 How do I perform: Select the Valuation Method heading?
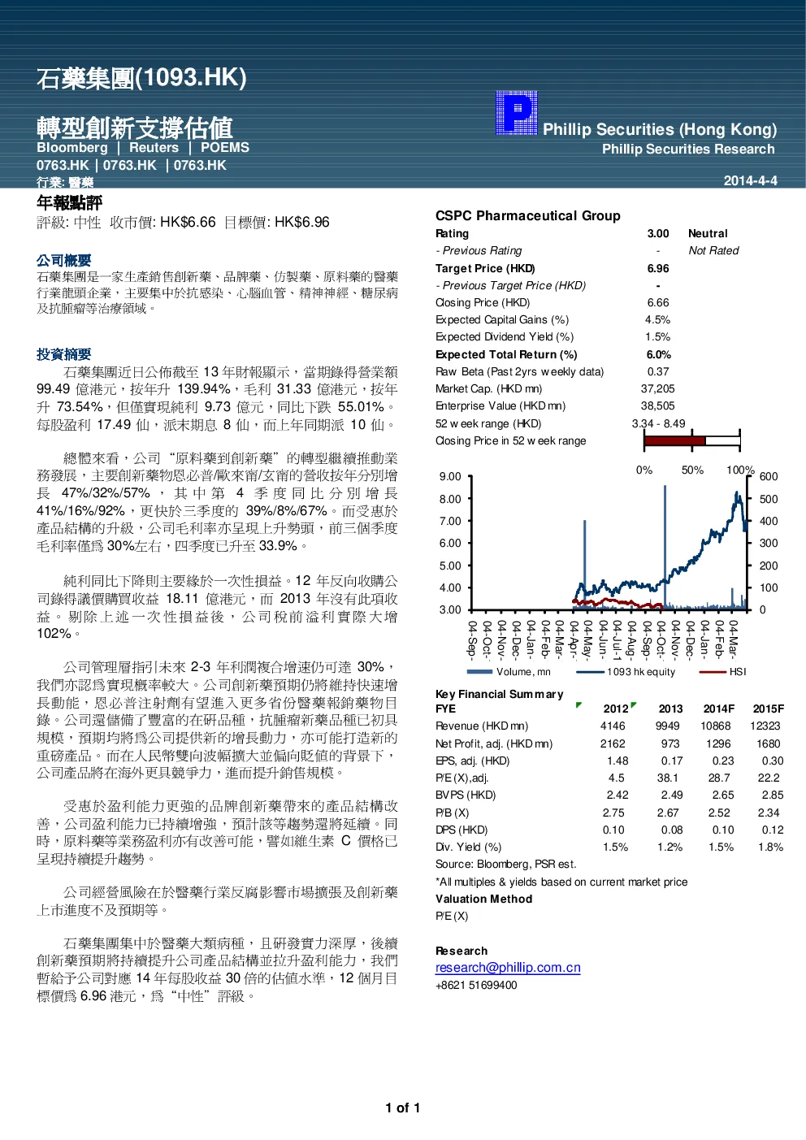(x=484, y=899)
